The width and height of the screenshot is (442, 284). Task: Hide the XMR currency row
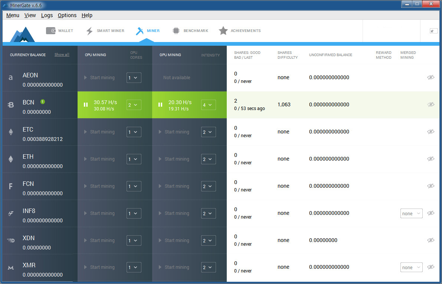(x=431, y=267)
